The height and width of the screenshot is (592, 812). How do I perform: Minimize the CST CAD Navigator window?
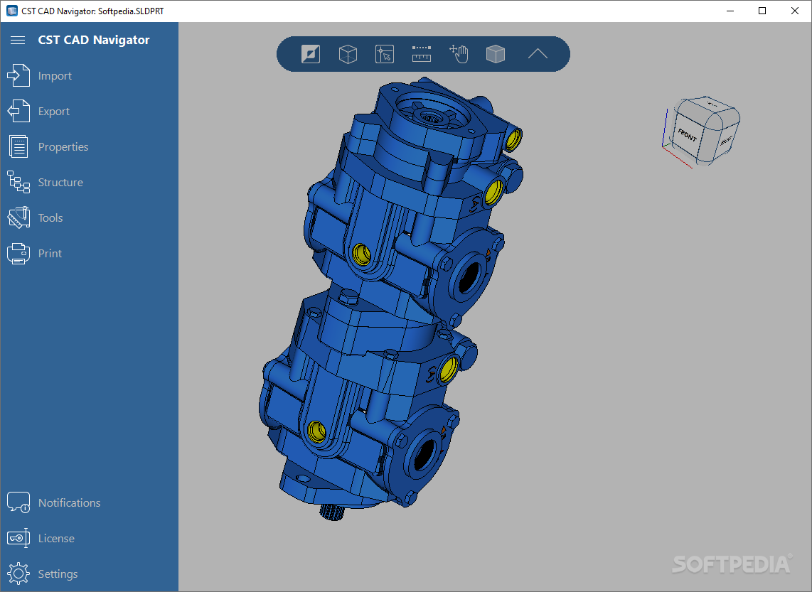click(730, 11)
